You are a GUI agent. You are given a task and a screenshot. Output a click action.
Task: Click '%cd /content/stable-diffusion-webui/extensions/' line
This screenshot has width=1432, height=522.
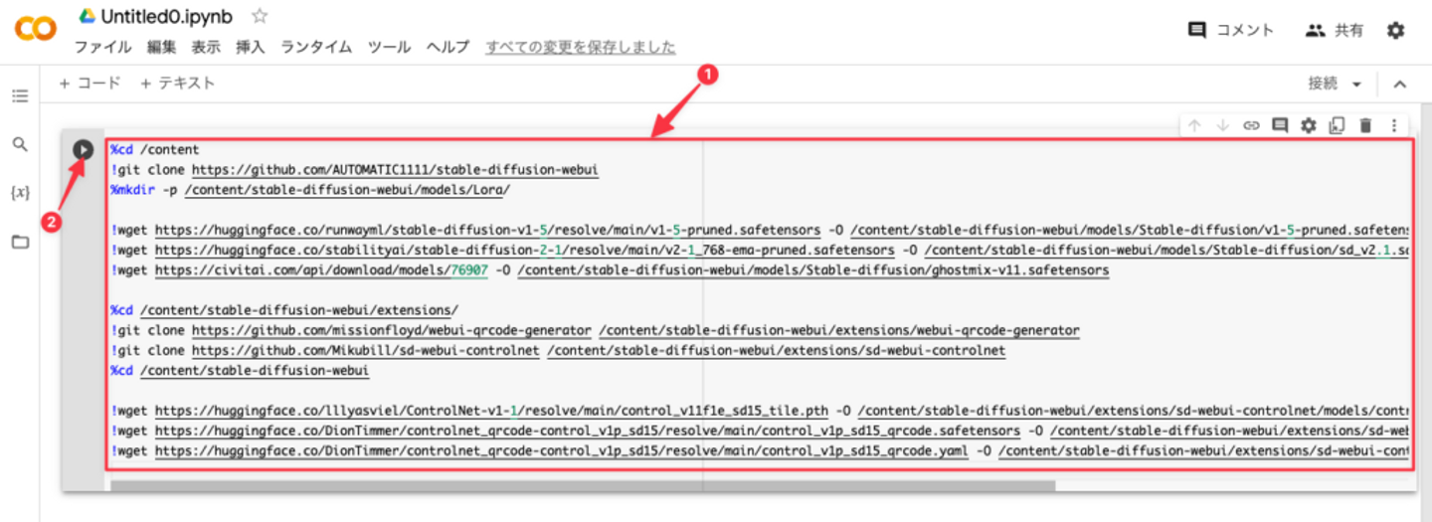coord(284,310)
